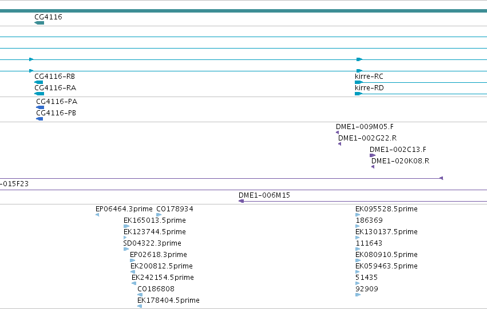
Task: Click the DME1-006M15 clone label
Action: pyautogui.click(x=264, y=195)
